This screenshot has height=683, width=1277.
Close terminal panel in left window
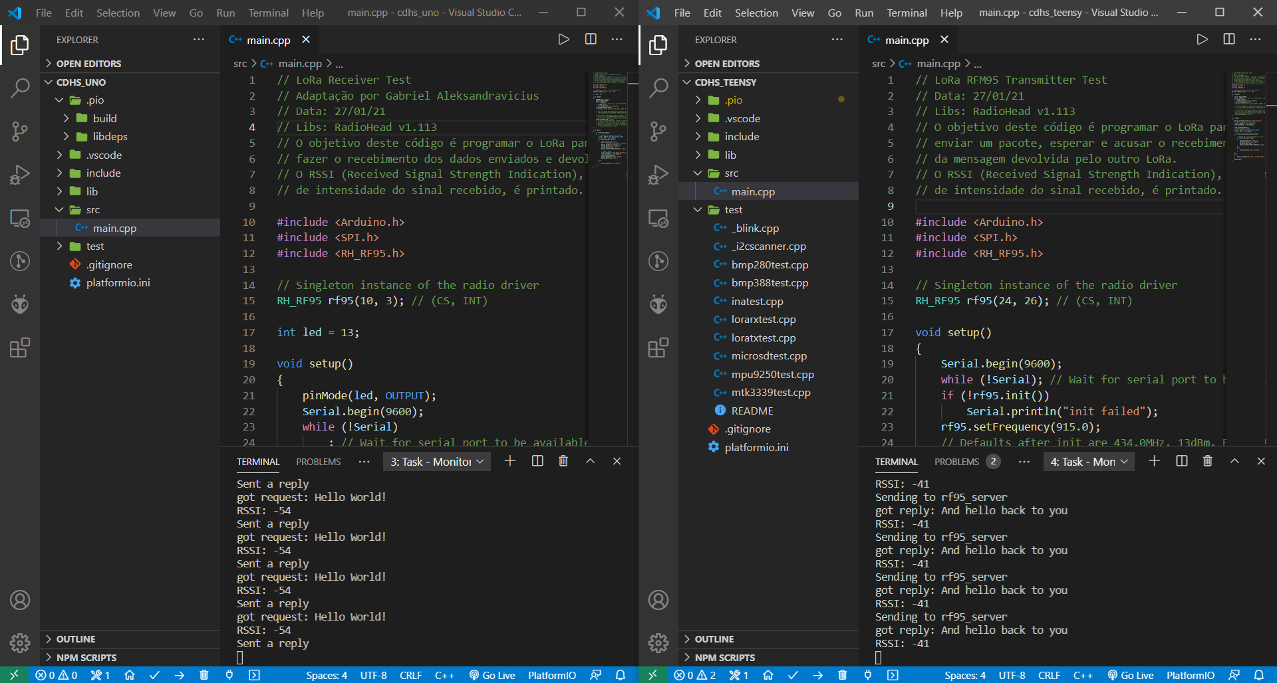pos(617,461)
